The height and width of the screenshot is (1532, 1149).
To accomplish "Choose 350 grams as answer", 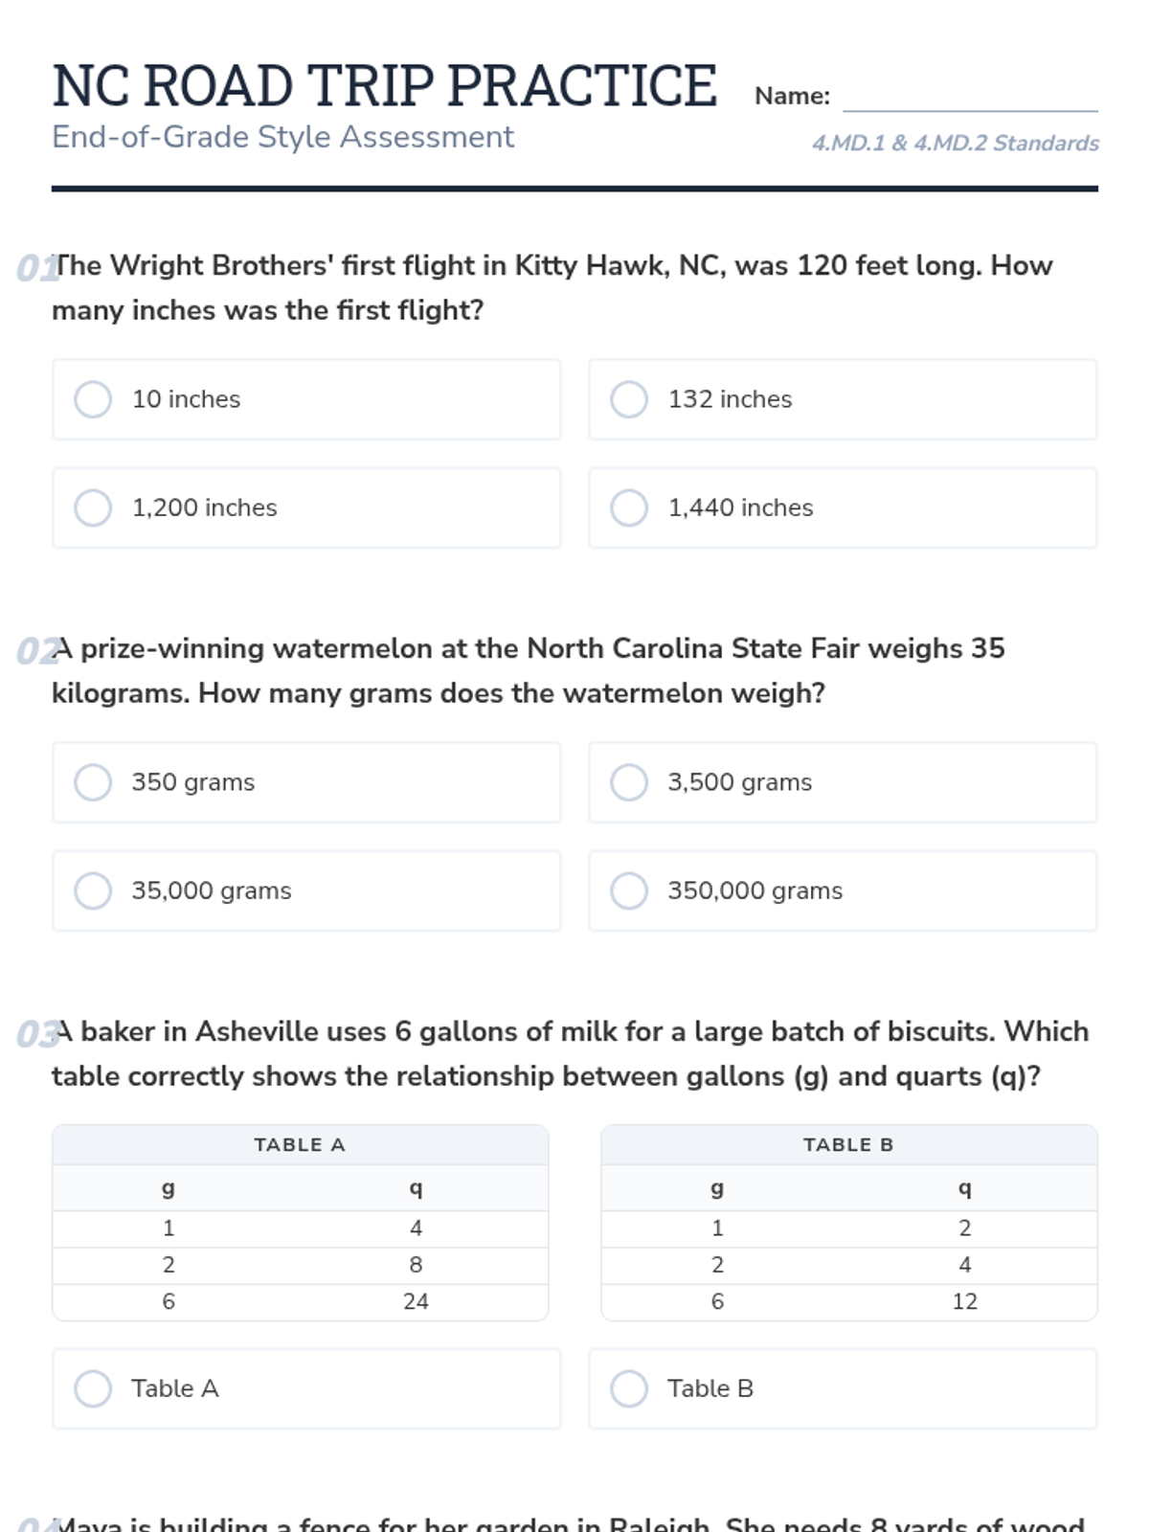I will tap(93, 782).
